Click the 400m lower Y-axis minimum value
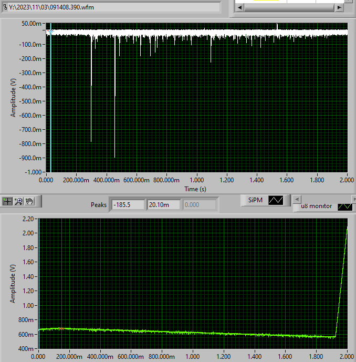The image size is (356, 362). click(25, 349)
